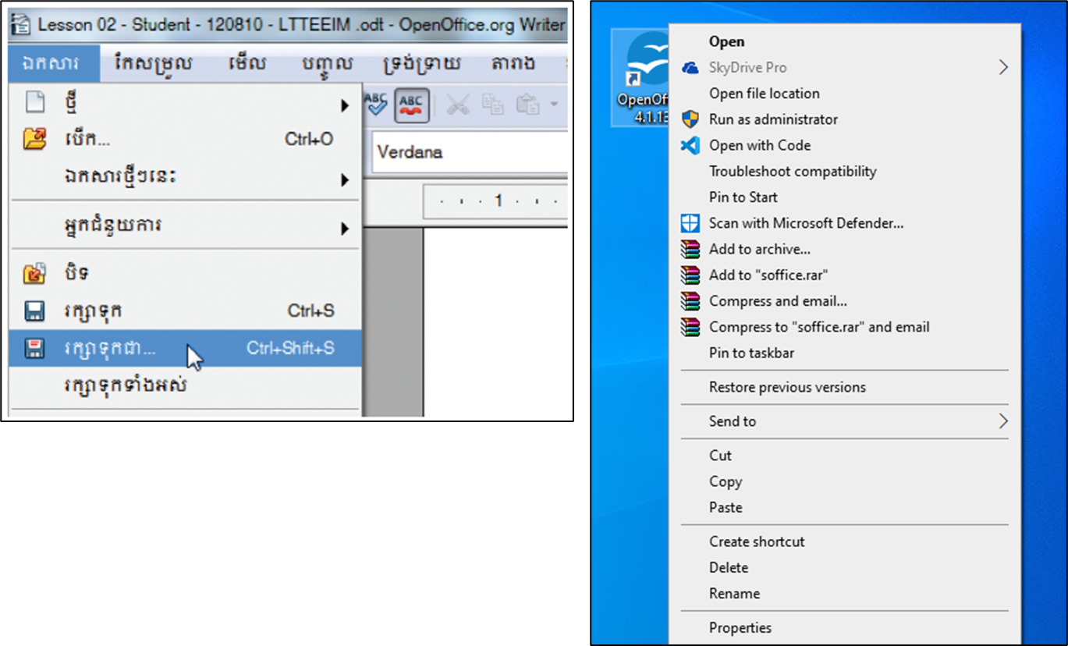The image size is (1068, 646).
Task: Click the Microsoft Defender shield icon
Action: click(690, 223)
